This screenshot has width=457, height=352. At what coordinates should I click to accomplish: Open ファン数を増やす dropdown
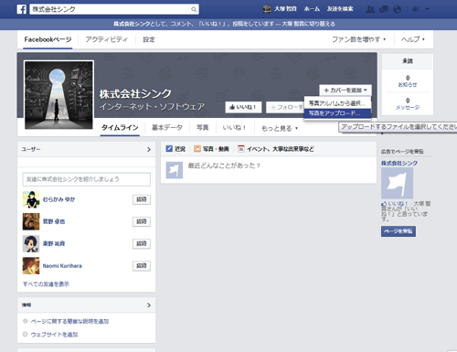(358, 39)
